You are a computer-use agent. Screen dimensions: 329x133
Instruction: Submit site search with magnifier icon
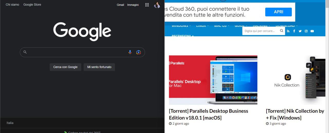coord(281,31)
